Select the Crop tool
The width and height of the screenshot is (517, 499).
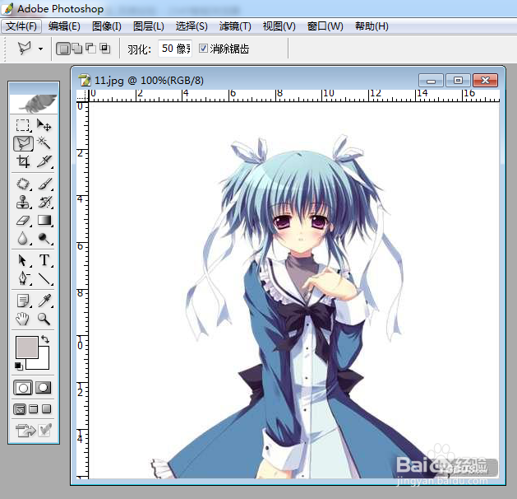(x=23, y=161)
